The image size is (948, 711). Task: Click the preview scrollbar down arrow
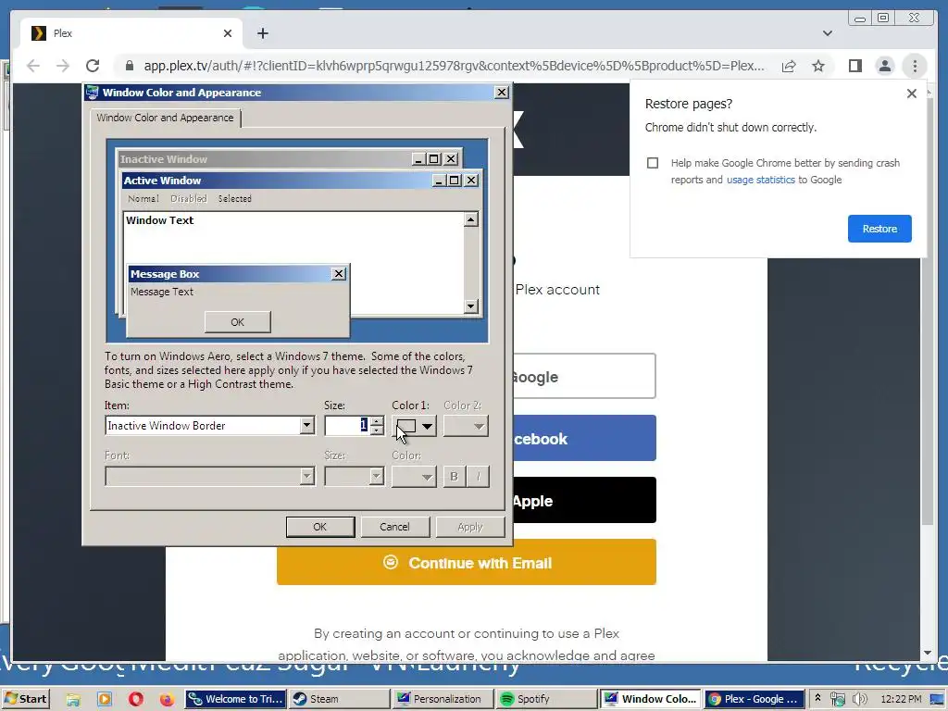tap(471, 306)
